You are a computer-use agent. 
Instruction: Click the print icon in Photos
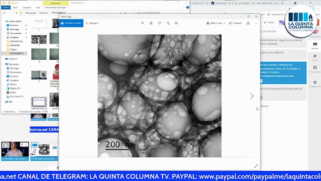[248, 23]
